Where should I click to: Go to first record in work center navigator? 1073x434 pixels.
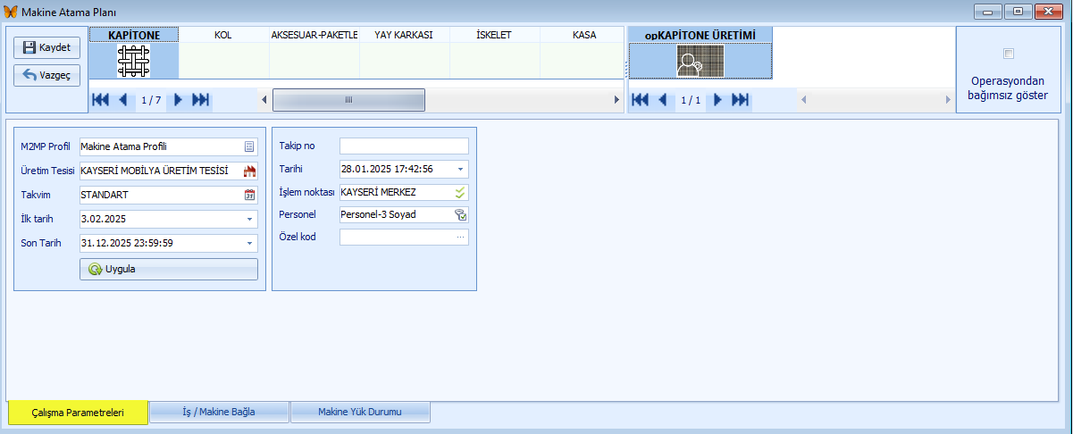[101, 100]
